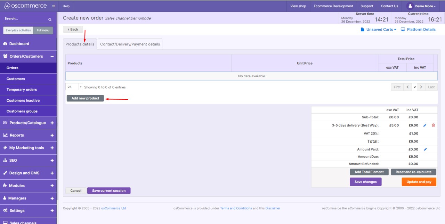Expand the Settings section
Viewport: 445px width, 224px height.
[52, 210]
